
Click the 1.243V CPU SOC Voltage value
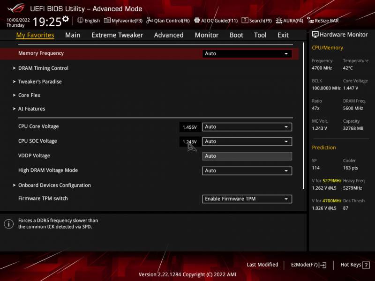[190, 142]
